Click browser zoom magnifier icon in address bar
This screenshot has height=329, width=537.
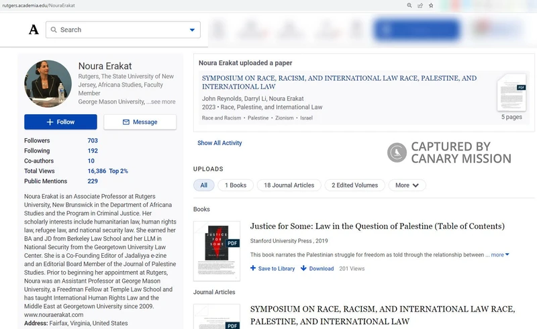tap(409, 5)
